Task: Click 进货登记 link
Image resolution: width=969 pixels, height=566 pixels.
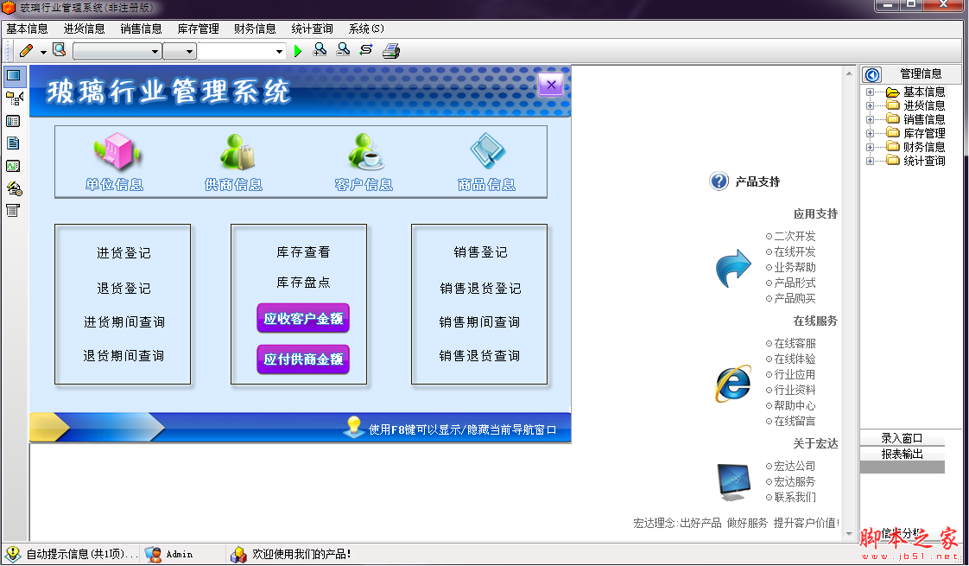Action: [123, 253]
